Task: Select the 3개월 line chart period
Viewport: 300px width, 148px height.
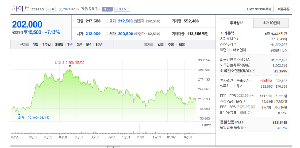Action: coord(59,45)
